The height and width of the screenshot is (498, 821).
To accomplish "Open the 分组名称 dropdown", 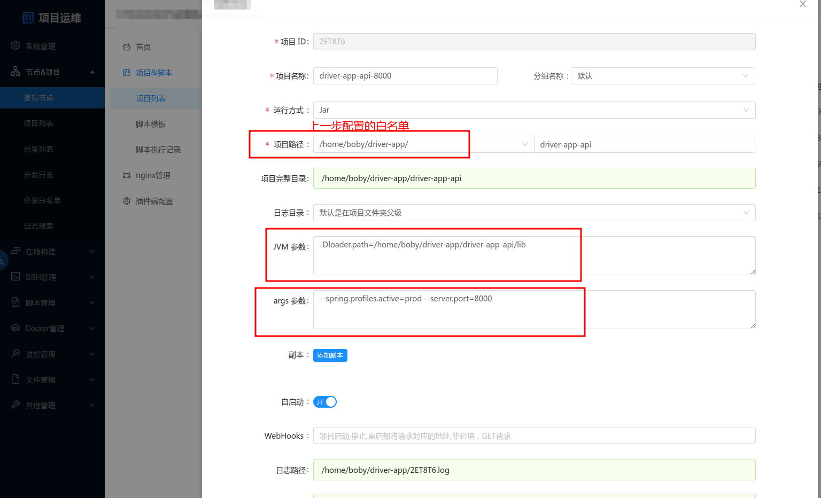I will [x=662, y=76].
